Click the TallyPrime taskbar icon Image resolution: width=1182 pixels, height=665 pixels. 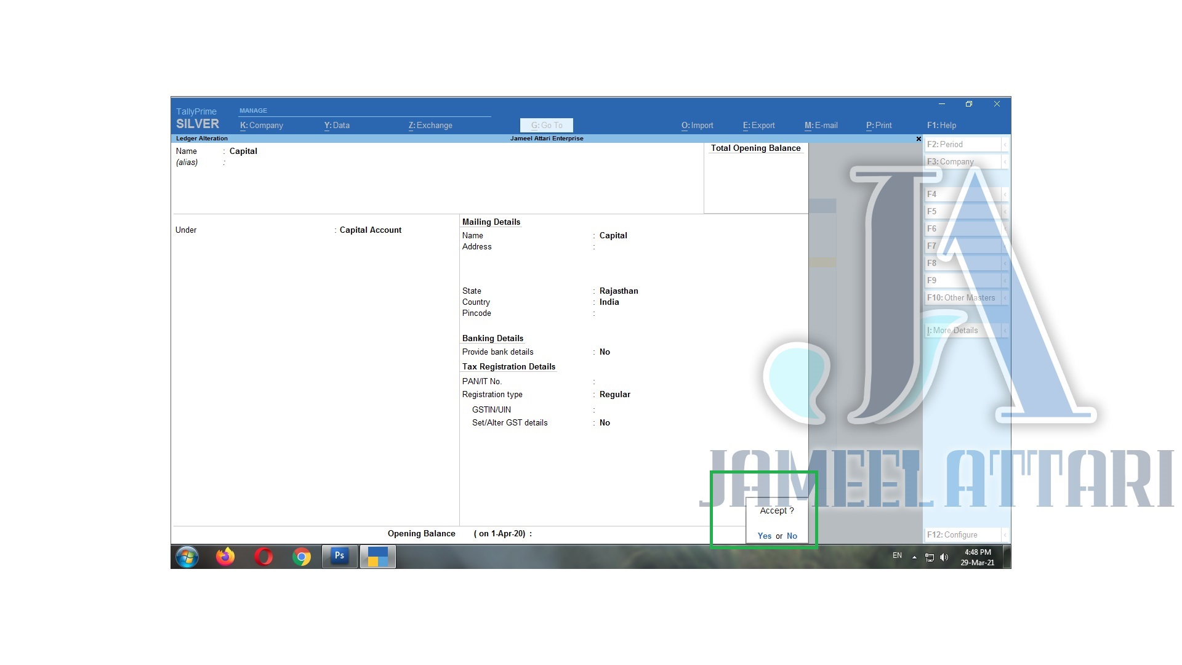[377, 557]
